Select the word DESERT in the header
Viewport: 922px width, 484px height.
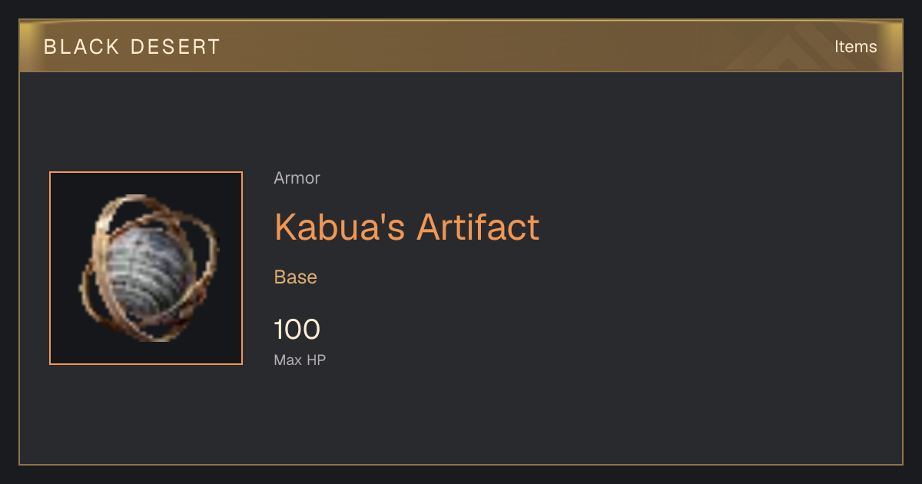point(176,47)
